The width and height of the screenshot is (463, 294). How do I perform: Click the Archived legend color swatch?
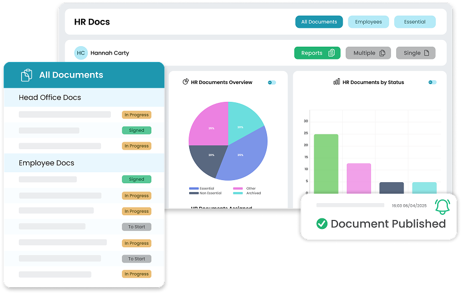pyautogui.click(x=238, y=193)
